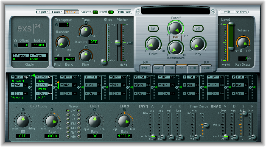Select LP 24dB filter mode
This screenshot has height=147, width=266.
click(x=158, y=68)
